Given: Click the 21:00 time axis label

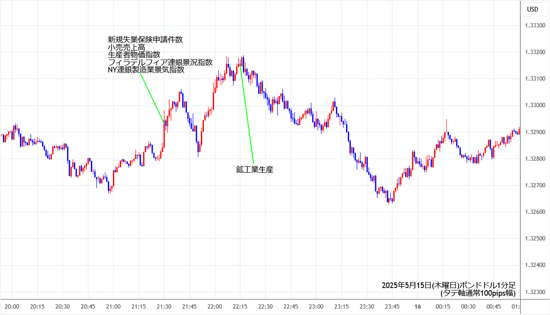Looking at the screenshot, I should point(113,307).
